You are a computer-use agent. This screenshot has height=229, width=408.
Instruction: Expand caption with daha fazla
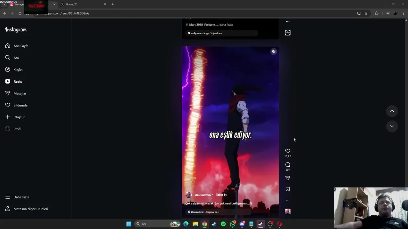click(x=226, y=24)
